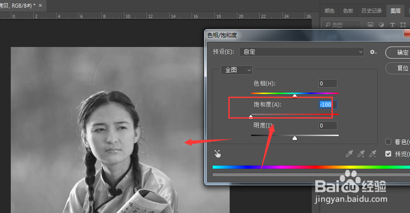Open the 预设 preset dropdown showing 自定
Image resolution: width=410 pixels, height=213 pixels.
[301, 51]
